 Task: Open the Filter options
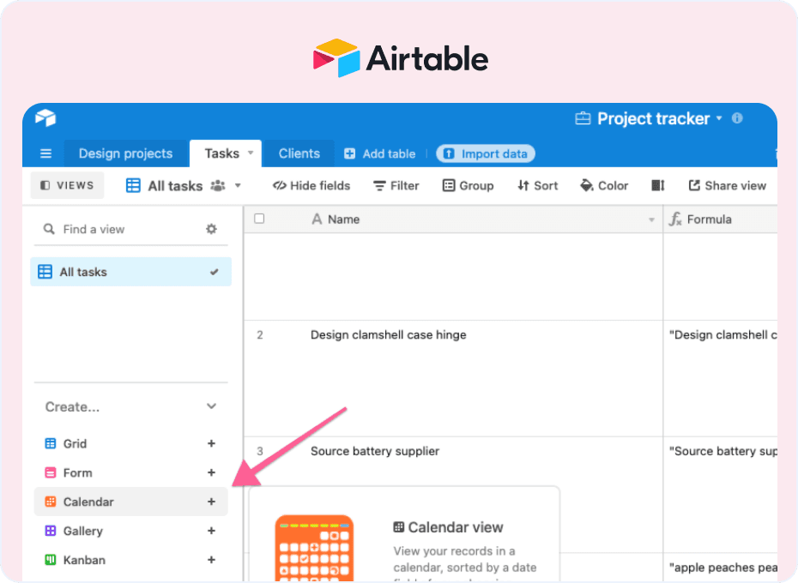click(x=396, y=186)
